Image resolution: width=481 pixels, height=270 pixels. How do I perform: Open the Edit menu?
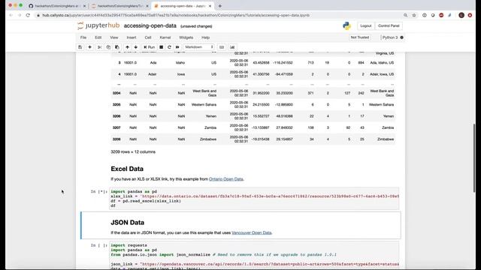(98, 37)
